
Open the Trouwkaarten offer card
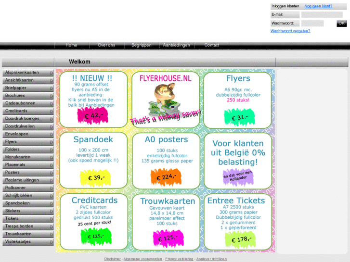pos(166,222)
